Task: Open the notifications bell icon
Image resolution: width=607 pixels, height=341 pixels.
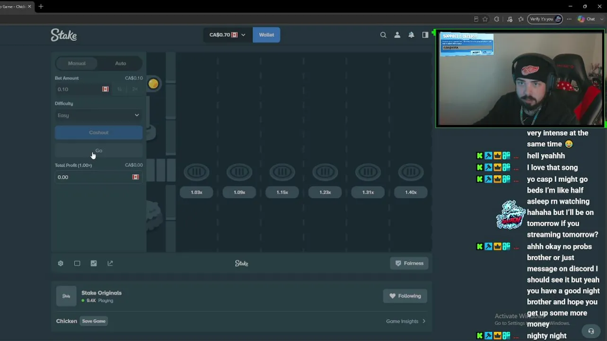Action: [x=411, y=35]
